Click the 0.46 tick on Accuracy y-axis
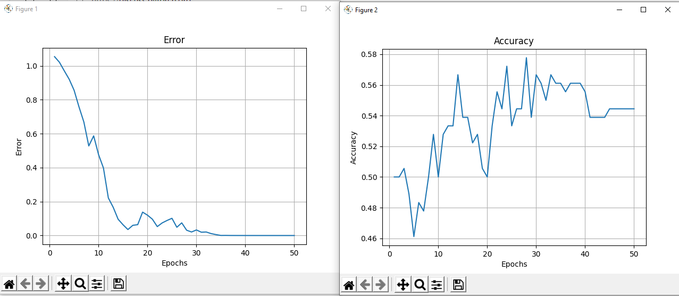 coord(369,239)
